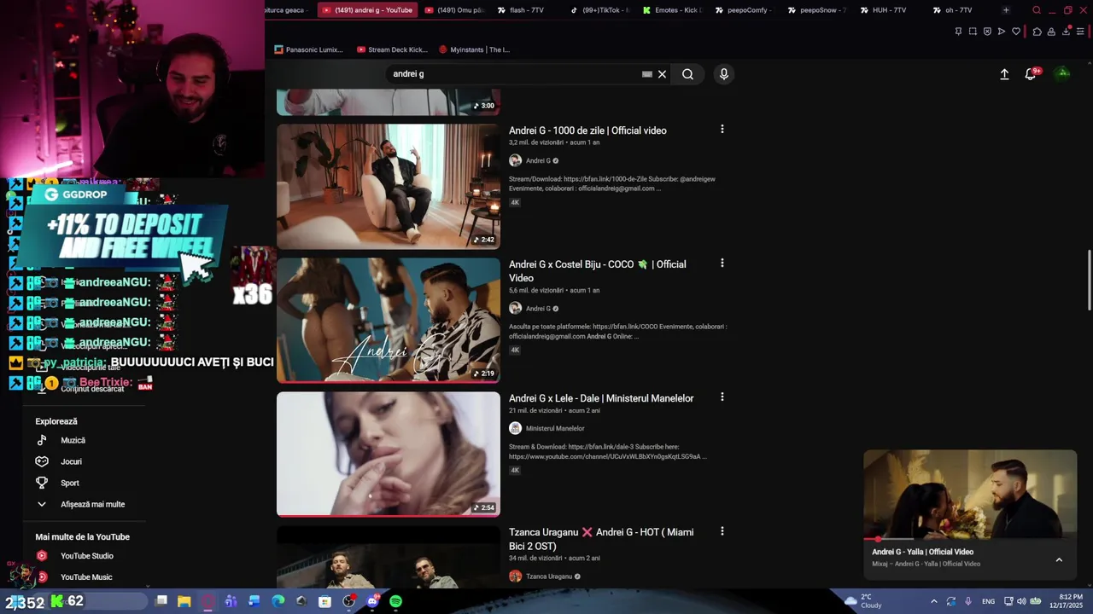The width and height of the screenshot is (1093, 614).
Task: Open the on-screen keyboard icon in search box
Action: (647, 74)
